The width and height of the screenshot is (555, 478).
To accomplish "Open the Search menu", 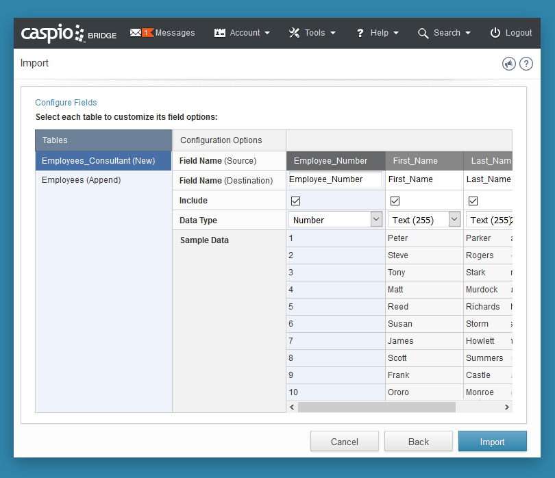I will tap(444, 33).
